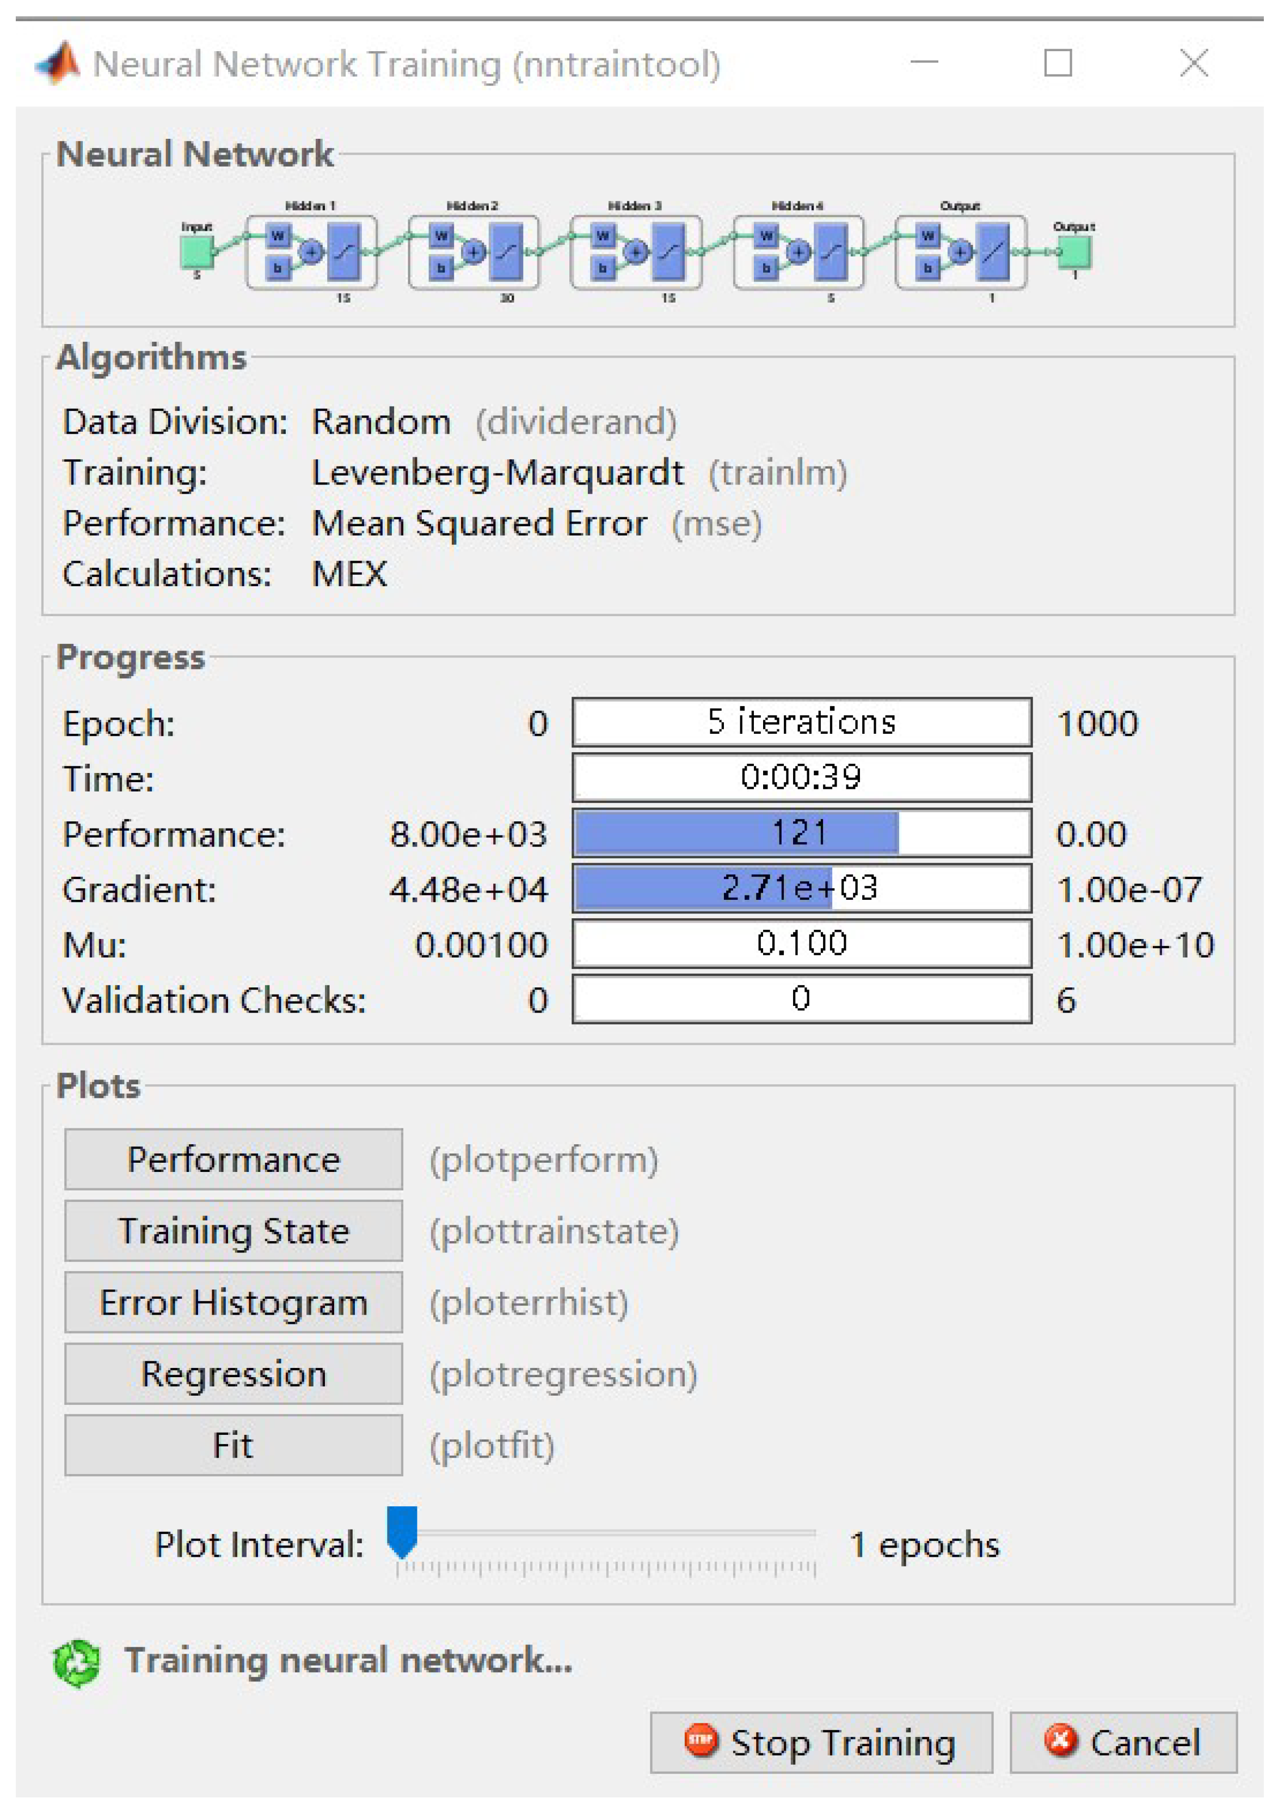Open the Training State plot
Image resolution: width=1278 pixels, height=1817 pixels.
coord(234,1231)
